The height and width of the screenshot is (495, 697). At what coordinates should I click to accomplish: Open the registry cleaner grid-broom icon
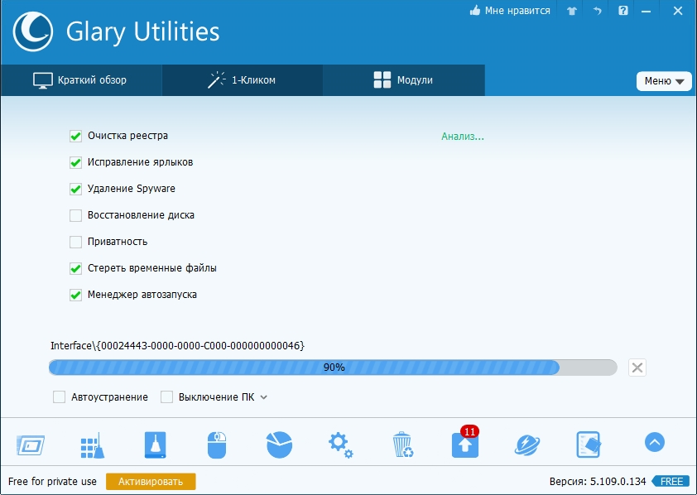pyautogui.click(x=93, y=445)
